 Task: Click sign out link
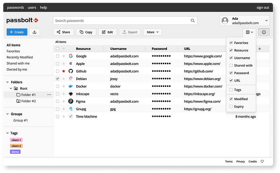pos(263,7)
